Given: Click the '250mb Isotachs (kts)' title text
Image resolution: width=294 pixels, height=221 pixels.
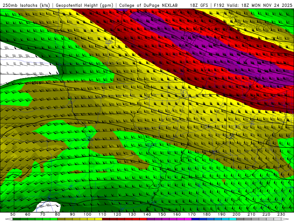Looking at the screenshot, I should point(26,5).
